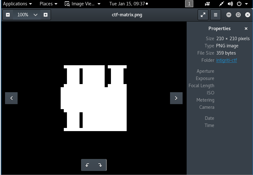Click the Aperture label

click(205, 71)
